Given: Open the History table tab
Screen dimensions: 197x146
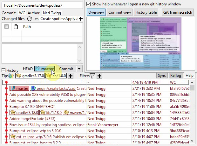Looking at the screenshot, I should (x=146, y=12).
